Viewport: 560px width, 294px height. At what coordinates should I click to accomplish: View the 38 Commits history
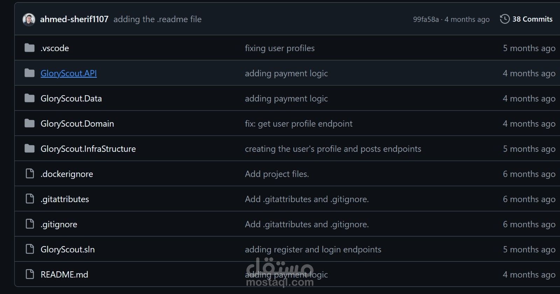pos(532,19)
